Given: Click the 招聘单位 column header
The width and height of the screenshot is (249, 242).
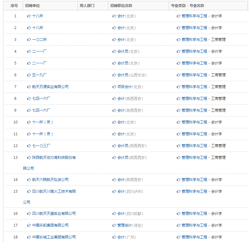Looking at the screenshot, I should click(x=32, y=6).
